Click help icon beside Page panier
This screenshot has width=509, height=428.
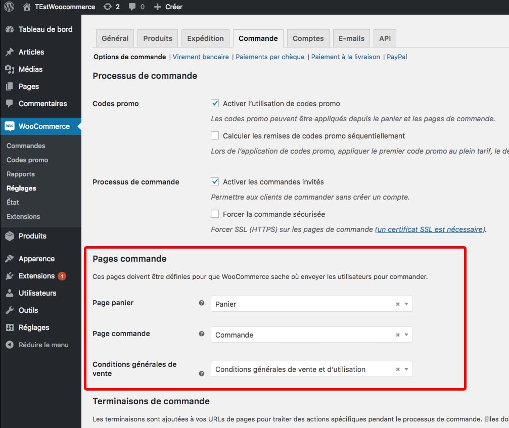click(202, 303)
